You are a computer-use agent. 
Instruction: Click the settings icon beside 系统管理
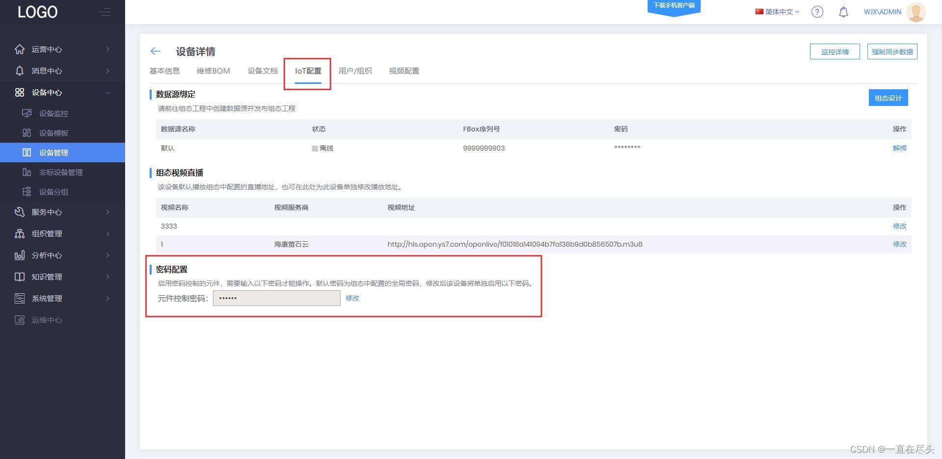(20, 298)
